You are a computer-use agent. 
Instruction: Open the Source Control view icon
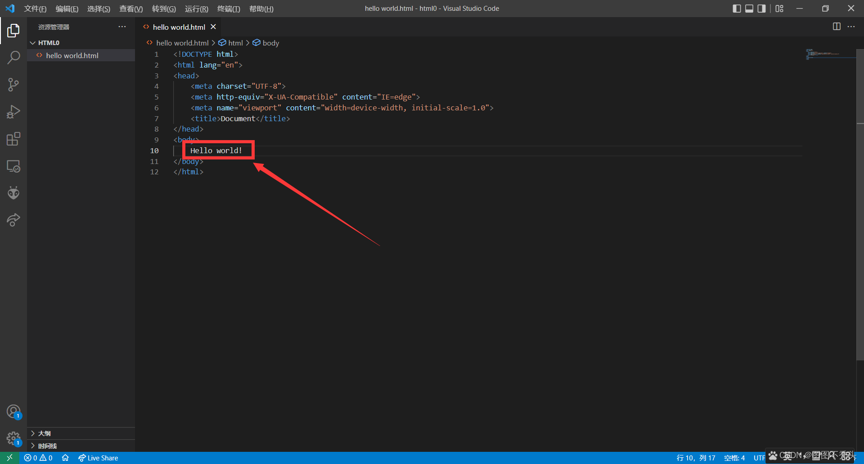click(13, 85)
